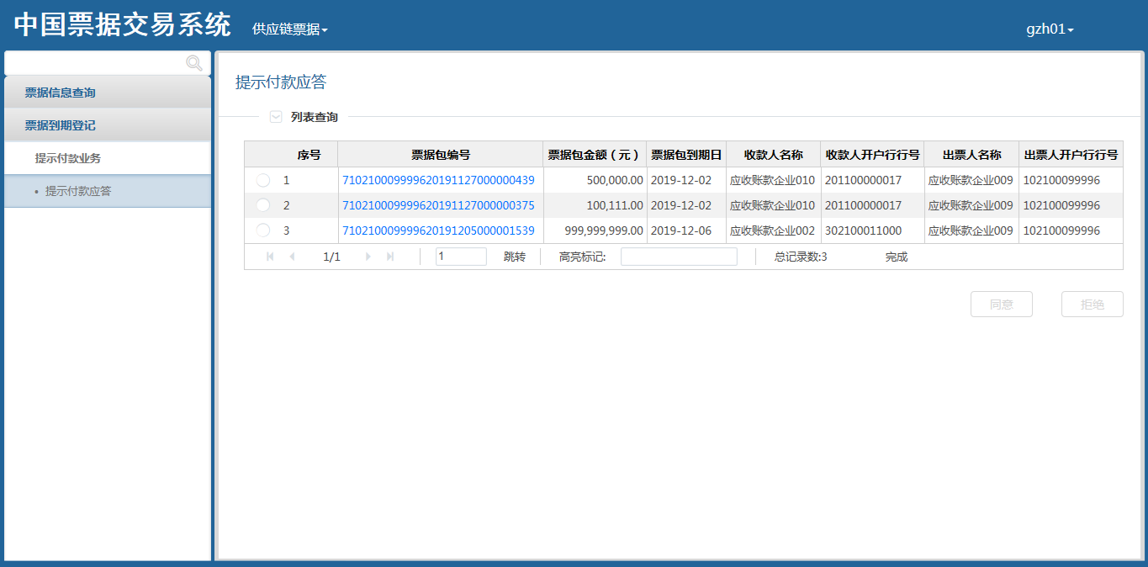1148x567 pixels.
Task: Focus the 高亮标记 input field
Action: (679, 257)
